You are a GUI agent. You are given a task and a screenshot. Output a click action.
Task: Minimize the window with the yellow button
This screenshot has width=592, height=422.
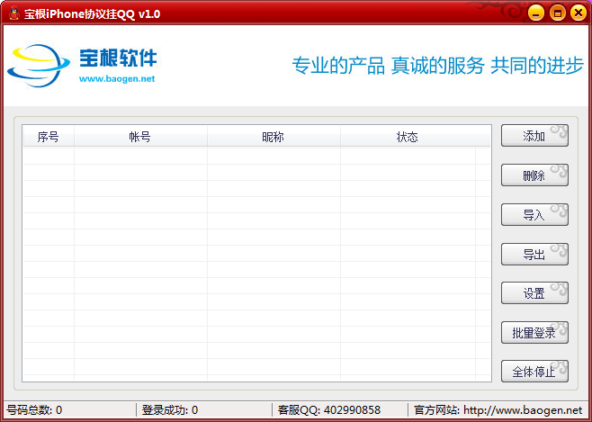[535, 13]
